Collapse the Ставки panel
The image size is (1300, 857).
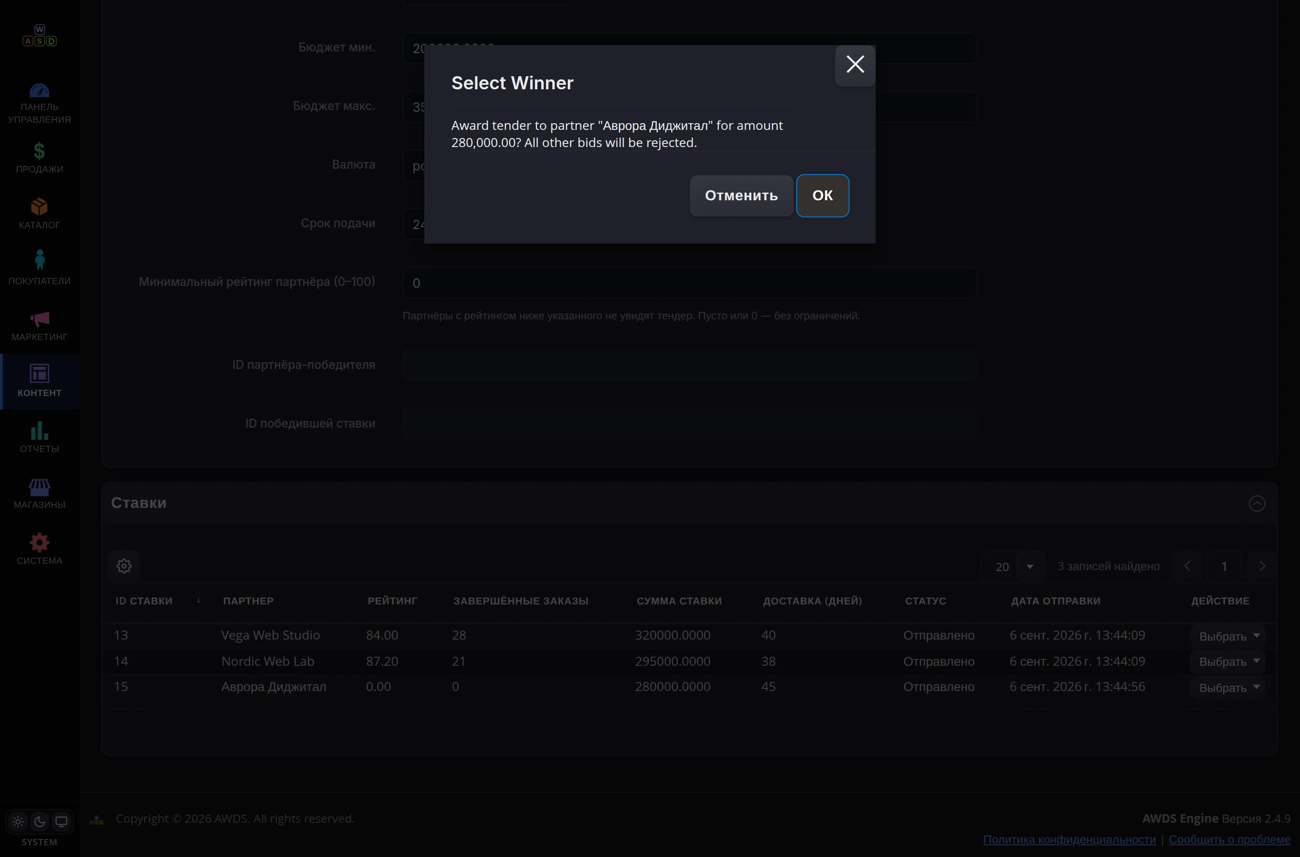(1256, 503)
